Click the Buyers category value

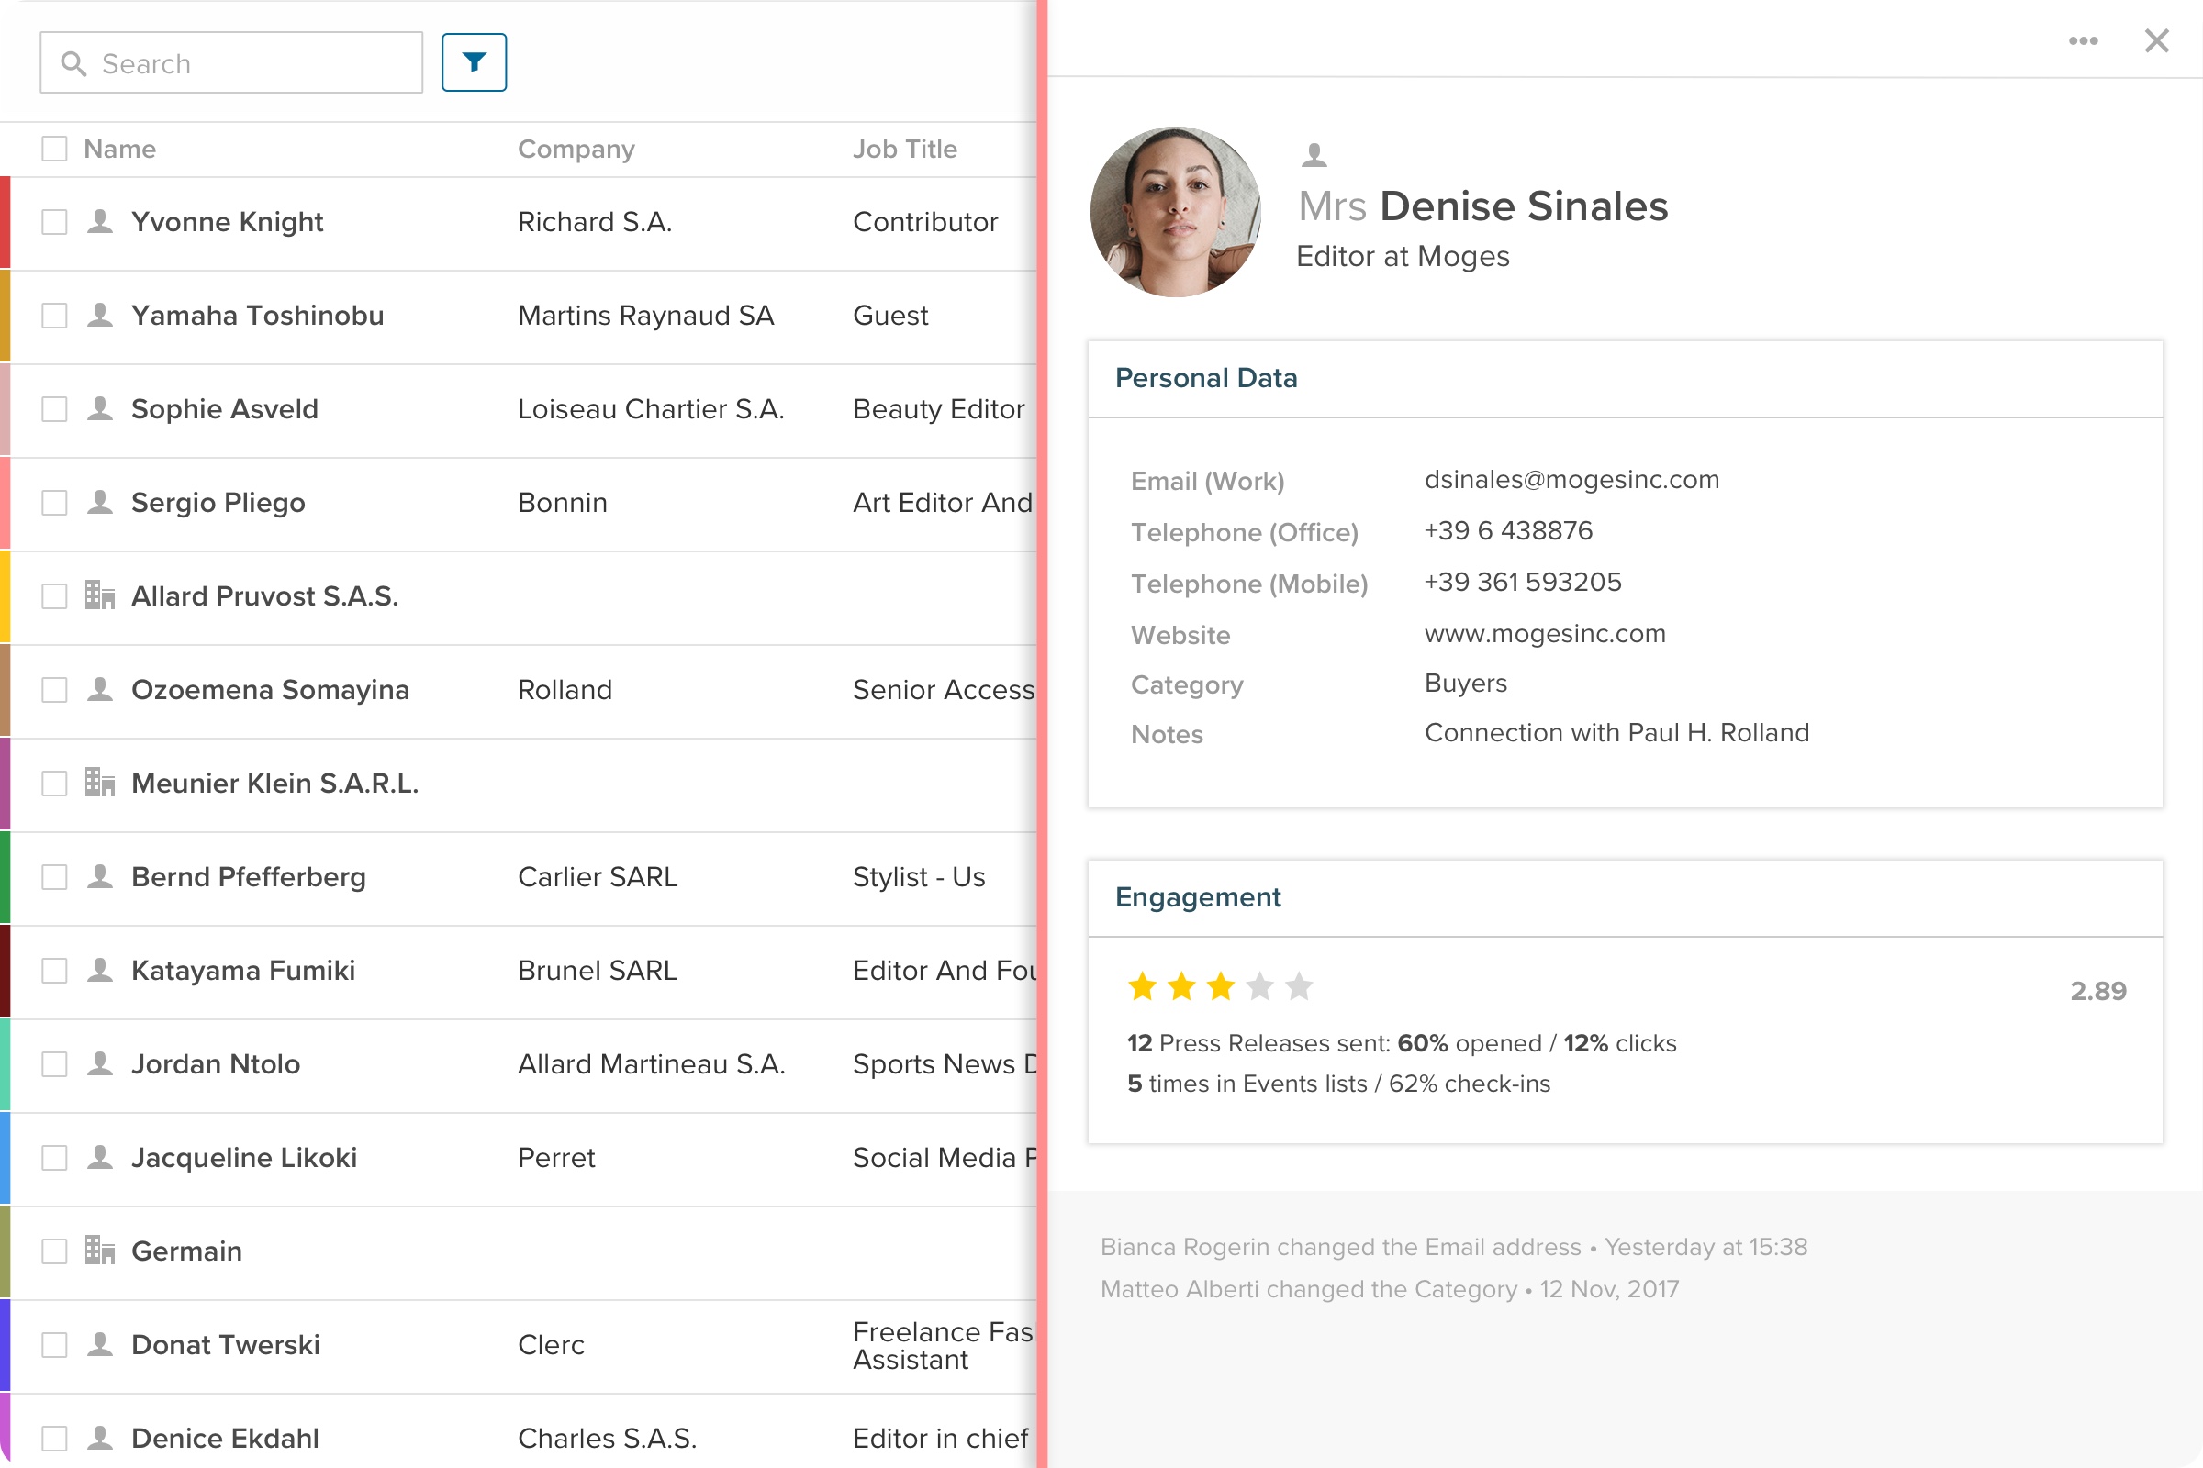pyautogui.click(x=1466, y=684)
